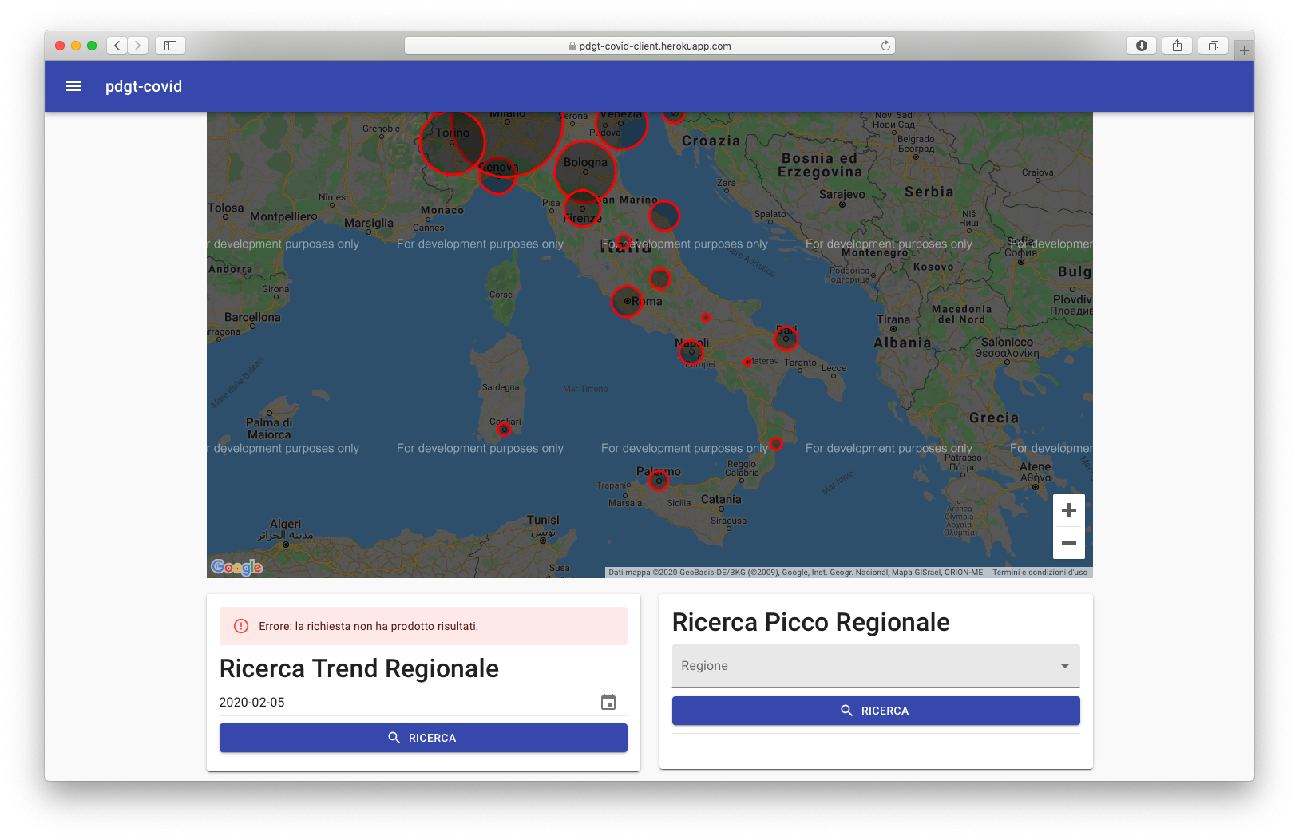This screenshot has height=840, width=1299.
Task: Select the red circle over Palermo
Action: (x=659, y=481)
